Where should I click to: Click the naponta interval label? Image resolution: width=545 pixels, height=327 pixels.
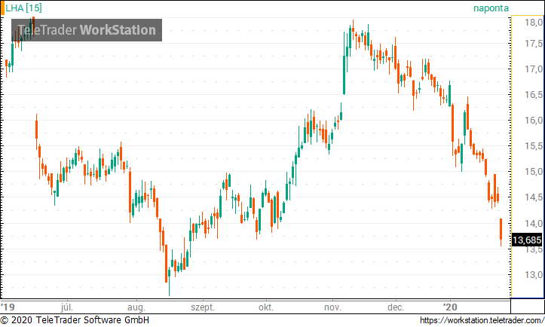tap(491, 8)
